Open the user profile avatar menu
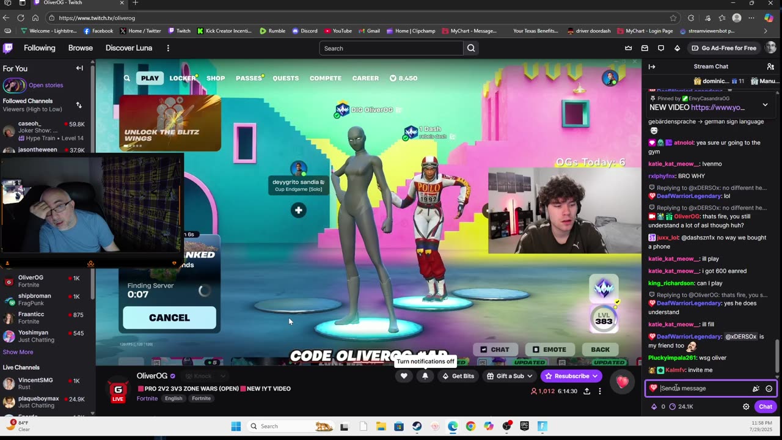The width and height of the screenshot is (782, 440). (770, 48)
